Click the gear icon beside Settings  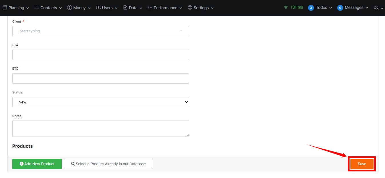(x=190, y=8)
